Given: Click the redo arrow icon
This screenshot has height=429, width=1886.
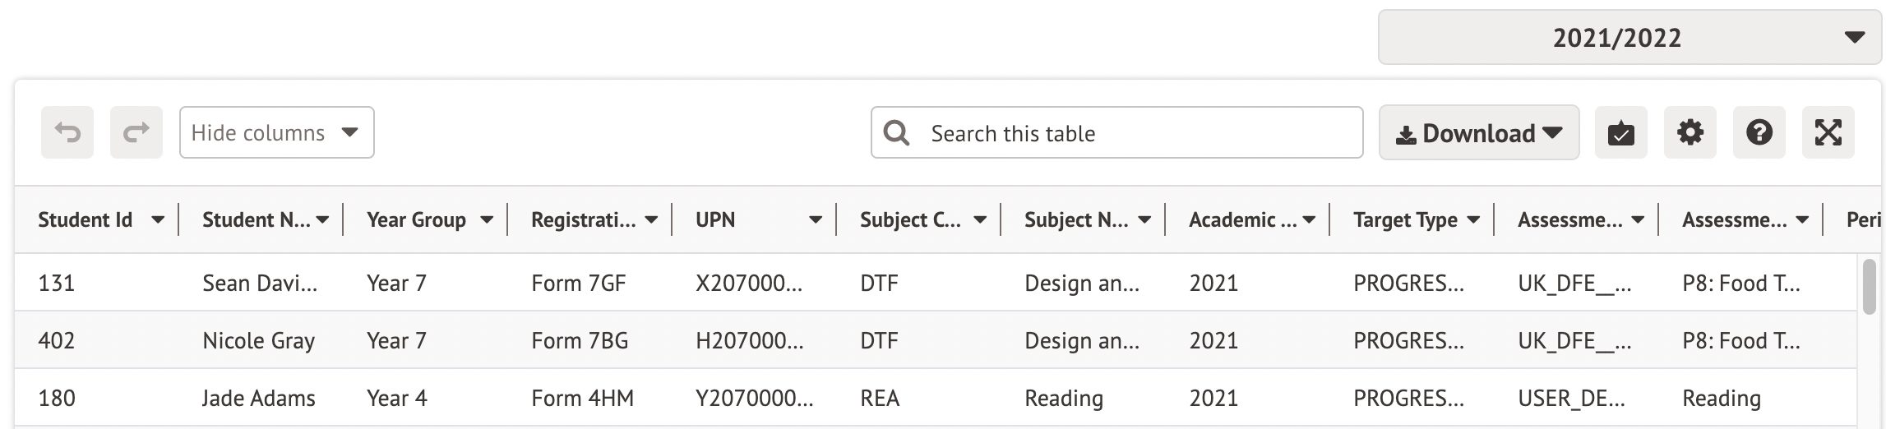Looking at the screenshot, I should [136, 132].
